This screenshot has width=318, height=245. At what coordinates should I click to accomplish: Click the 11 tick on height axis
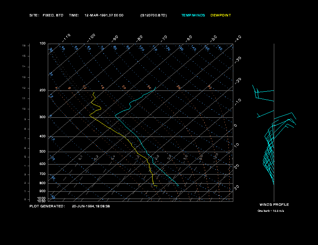point(24,98)
